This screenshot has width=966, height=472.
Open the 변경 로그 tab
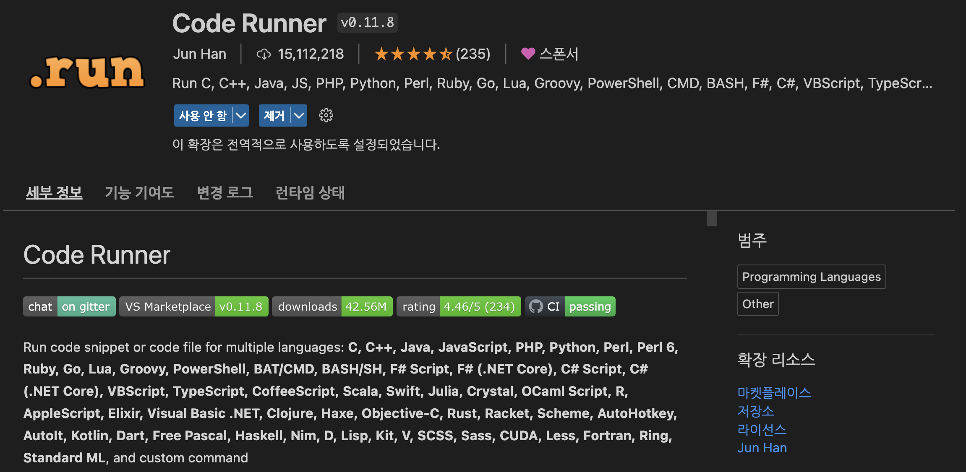(225, 193)
